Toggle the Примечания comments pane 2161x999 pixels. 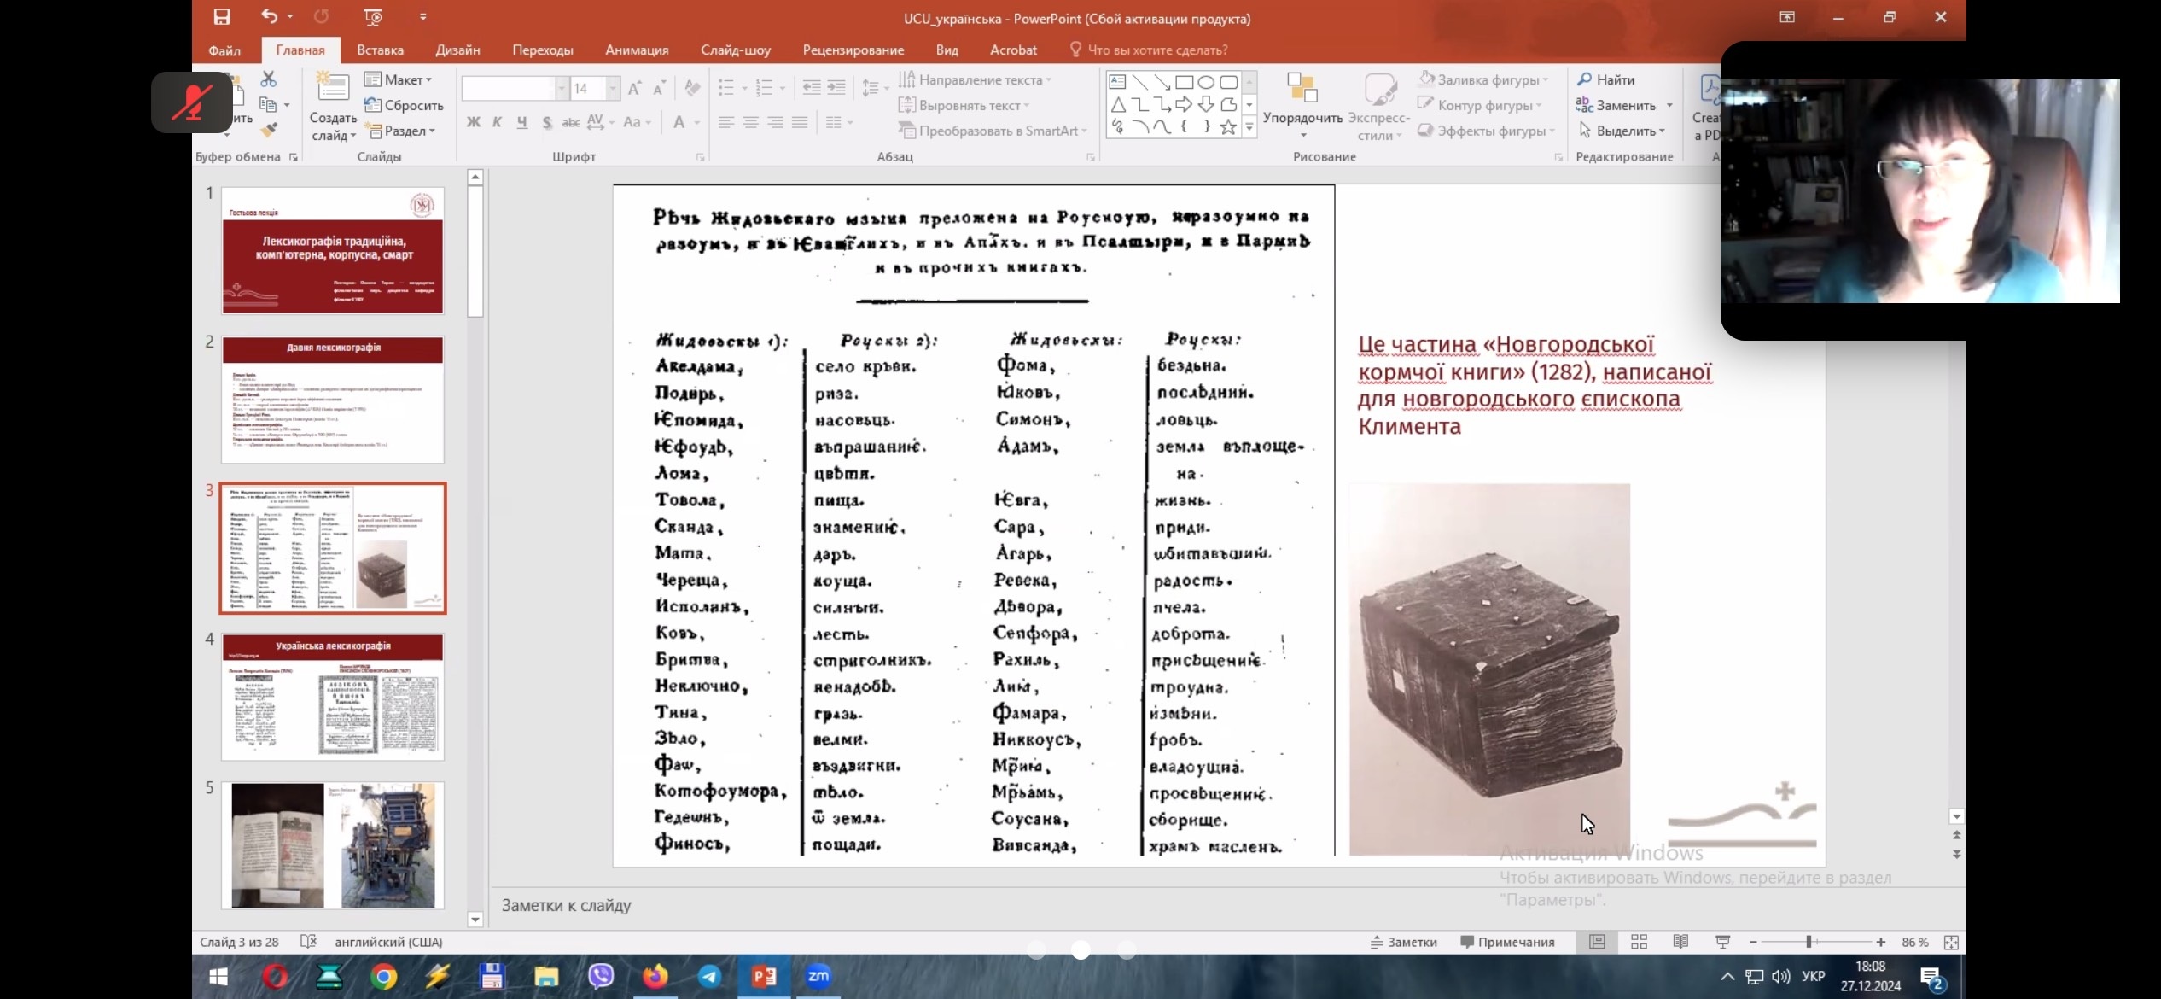(x=1507, y=942)
